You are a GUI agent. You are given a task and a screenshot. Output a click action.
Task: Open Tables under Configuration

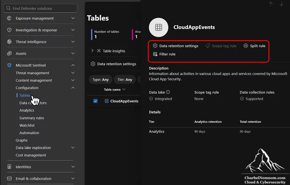[24, 95]
